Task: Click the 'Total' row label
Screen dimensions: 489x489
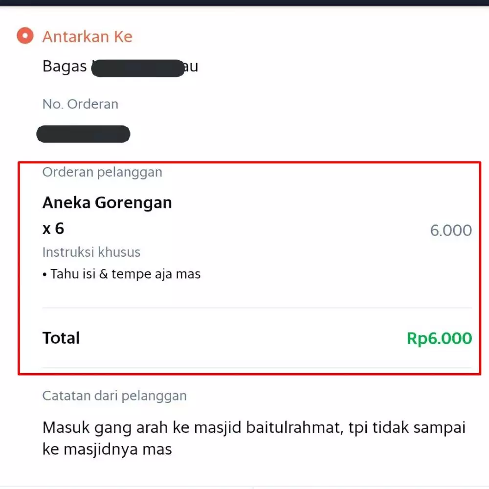Action: click(x=61, y=337)
